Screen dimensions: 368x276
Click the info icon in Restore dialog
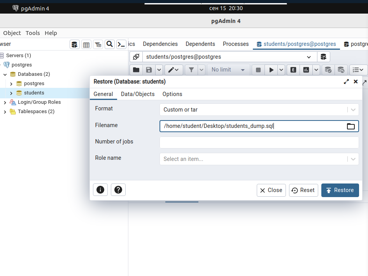click(100, 190)
